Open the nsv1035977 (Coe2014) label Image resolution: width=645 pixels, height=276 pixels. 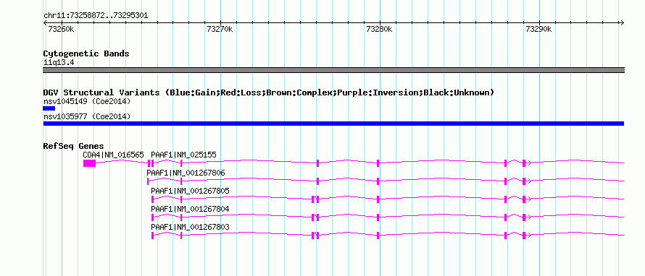point(87,116)
